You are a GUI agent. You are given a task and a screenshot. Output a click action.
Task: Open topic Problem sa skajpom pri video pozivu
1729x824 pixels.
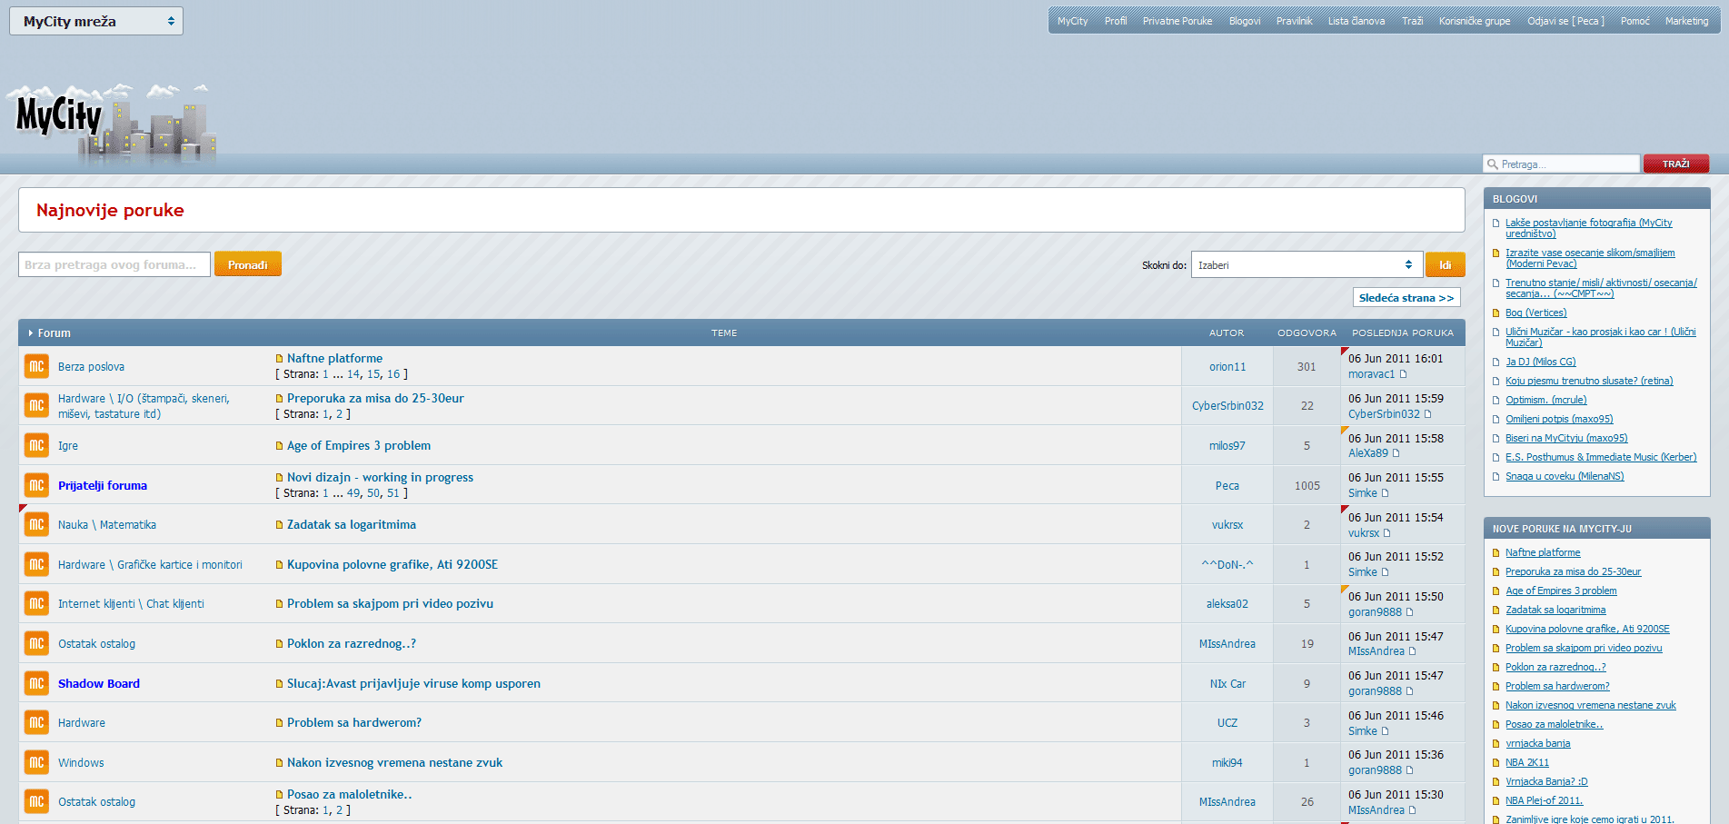pyautogui.click(x=390, y=603)
